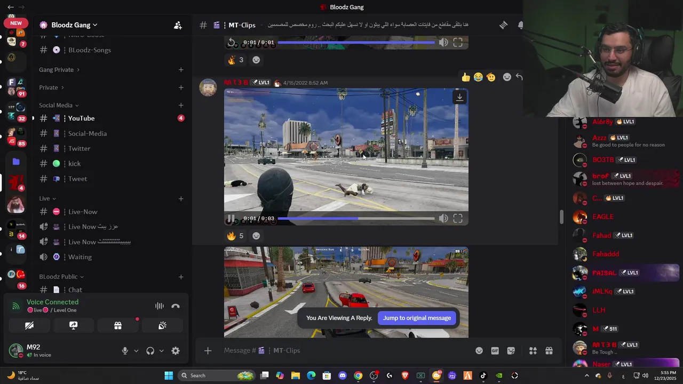Toggle headphones deafen
Viewport: 683px width, 384px height.
point(150,350)
